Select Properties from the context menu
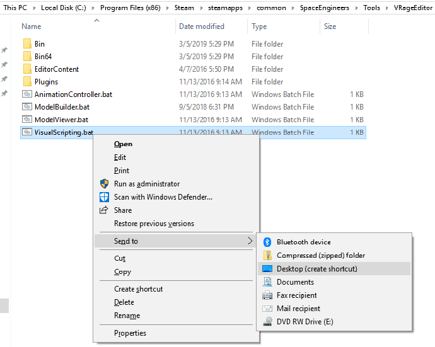The width and height of the screenshot is (435, 347). (x=130, y=333)
